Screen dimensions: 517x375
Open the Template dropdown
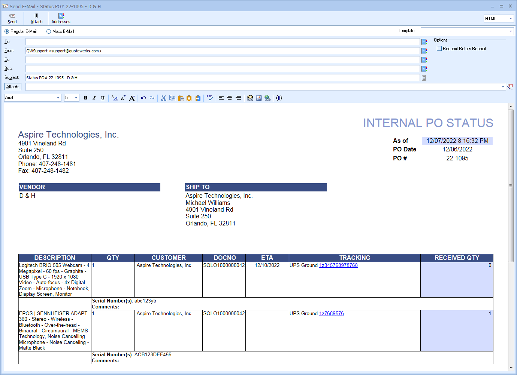coord(511,31)
